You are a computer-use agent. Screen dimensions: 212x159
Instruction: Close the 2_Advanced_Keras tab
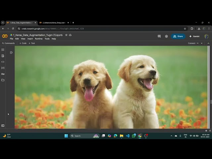(68, 23)
